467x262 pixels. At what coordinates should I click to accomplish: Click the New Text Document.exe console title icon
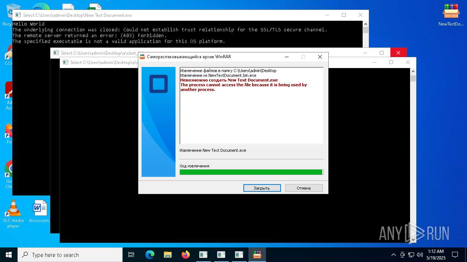click(x=18, y=15)
